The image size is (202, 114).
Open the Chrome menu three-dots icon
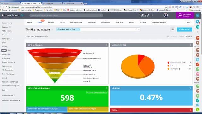point(201,7)
